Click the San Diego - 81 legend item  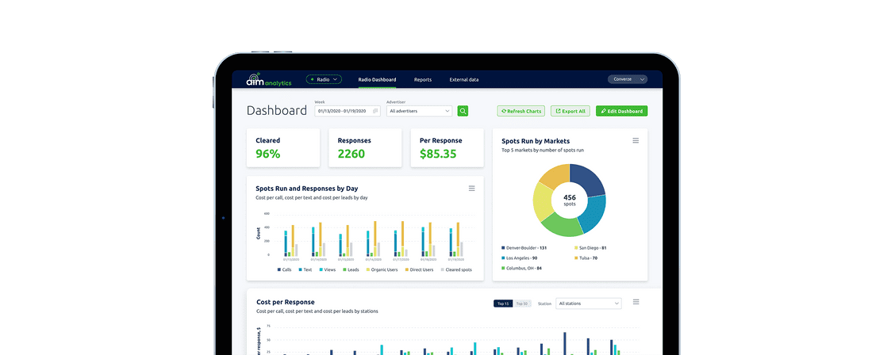[590, 248]
